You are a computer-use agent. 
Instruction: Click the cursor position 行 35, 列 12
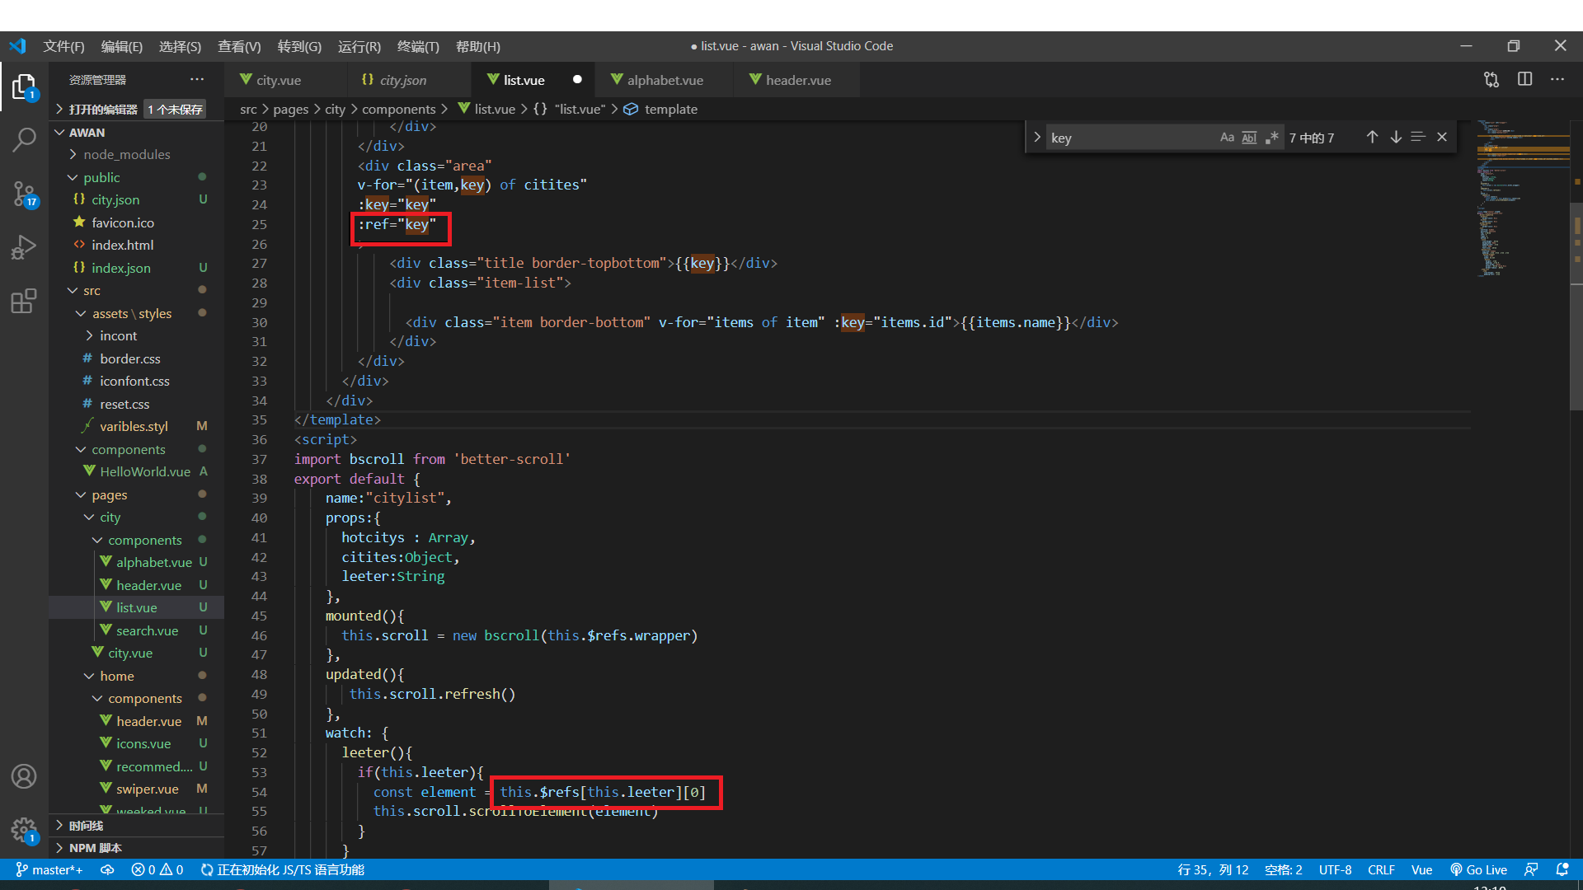point(1213,869)
